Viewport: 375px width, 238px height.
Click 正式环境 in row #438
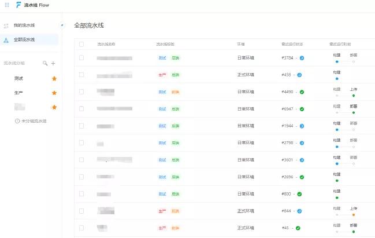point(246,75)
